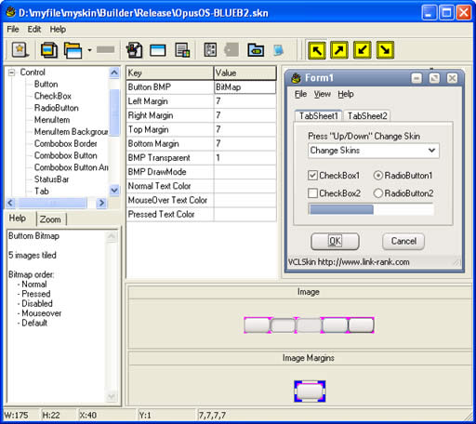Select RadioButton2 option
The height and width of the screenshot is (424, 476).
[378, 193]
